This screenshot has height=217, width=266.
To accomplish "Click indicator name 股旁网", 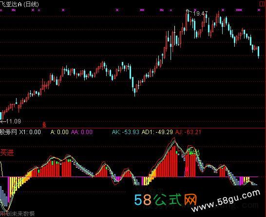I will [8, 132].
